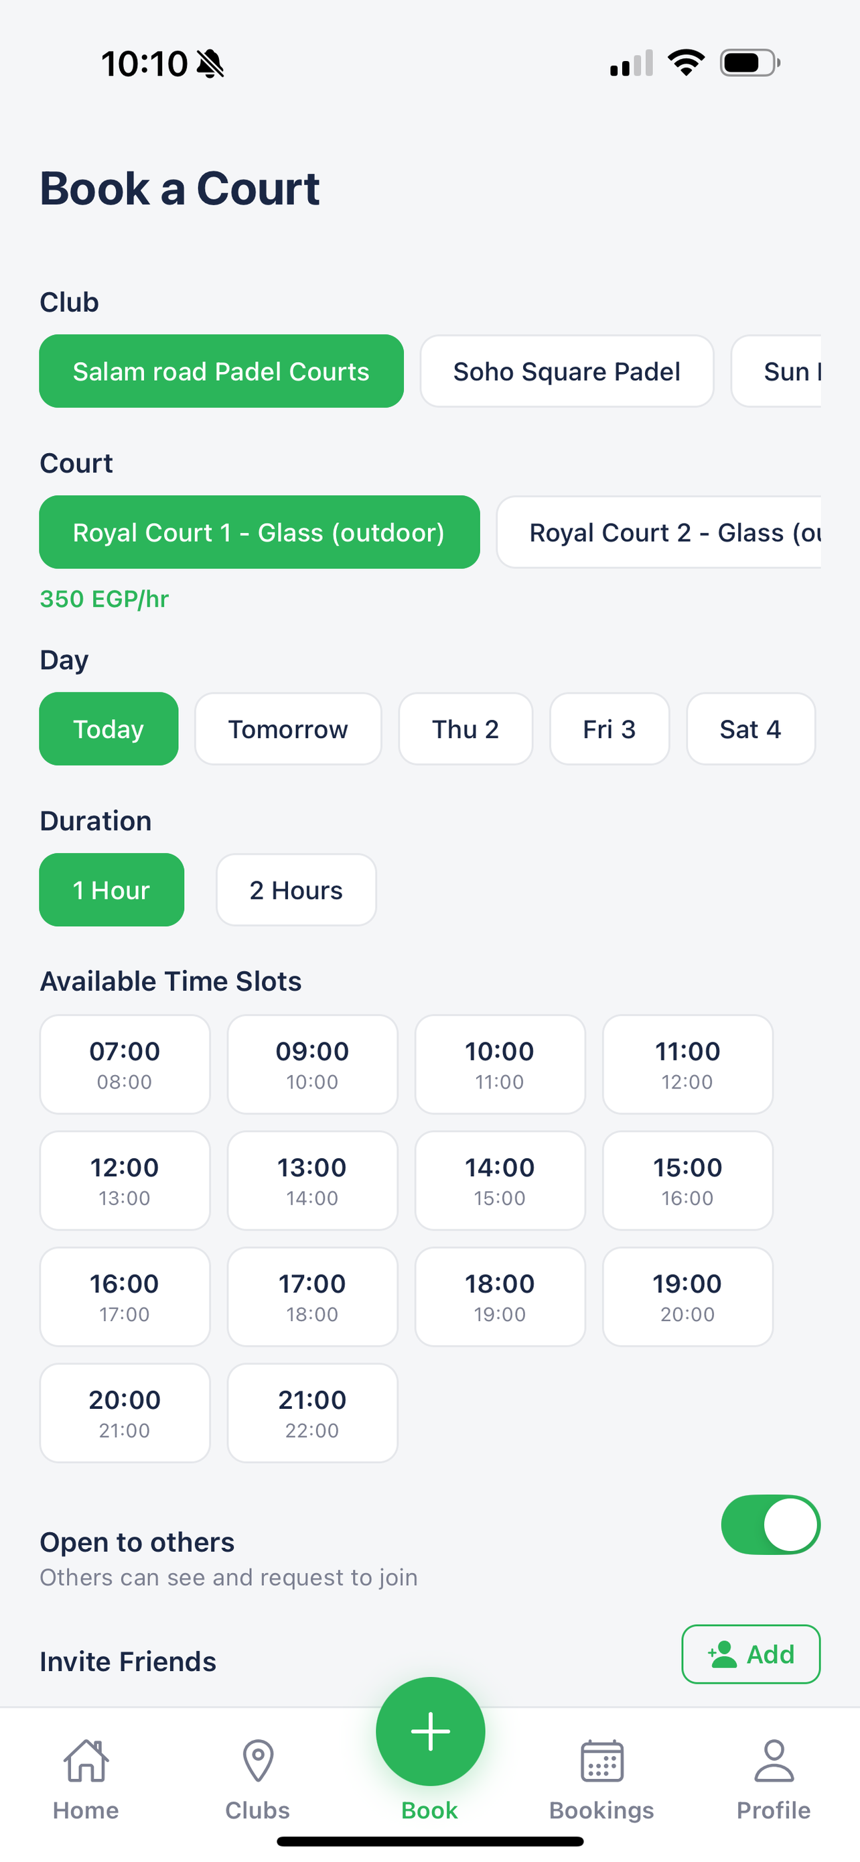Select the 1 Hour duration option

pos(112,890)
